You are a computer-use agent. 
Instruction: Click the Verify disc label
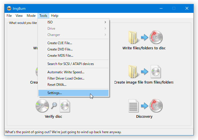coord(53,117)
